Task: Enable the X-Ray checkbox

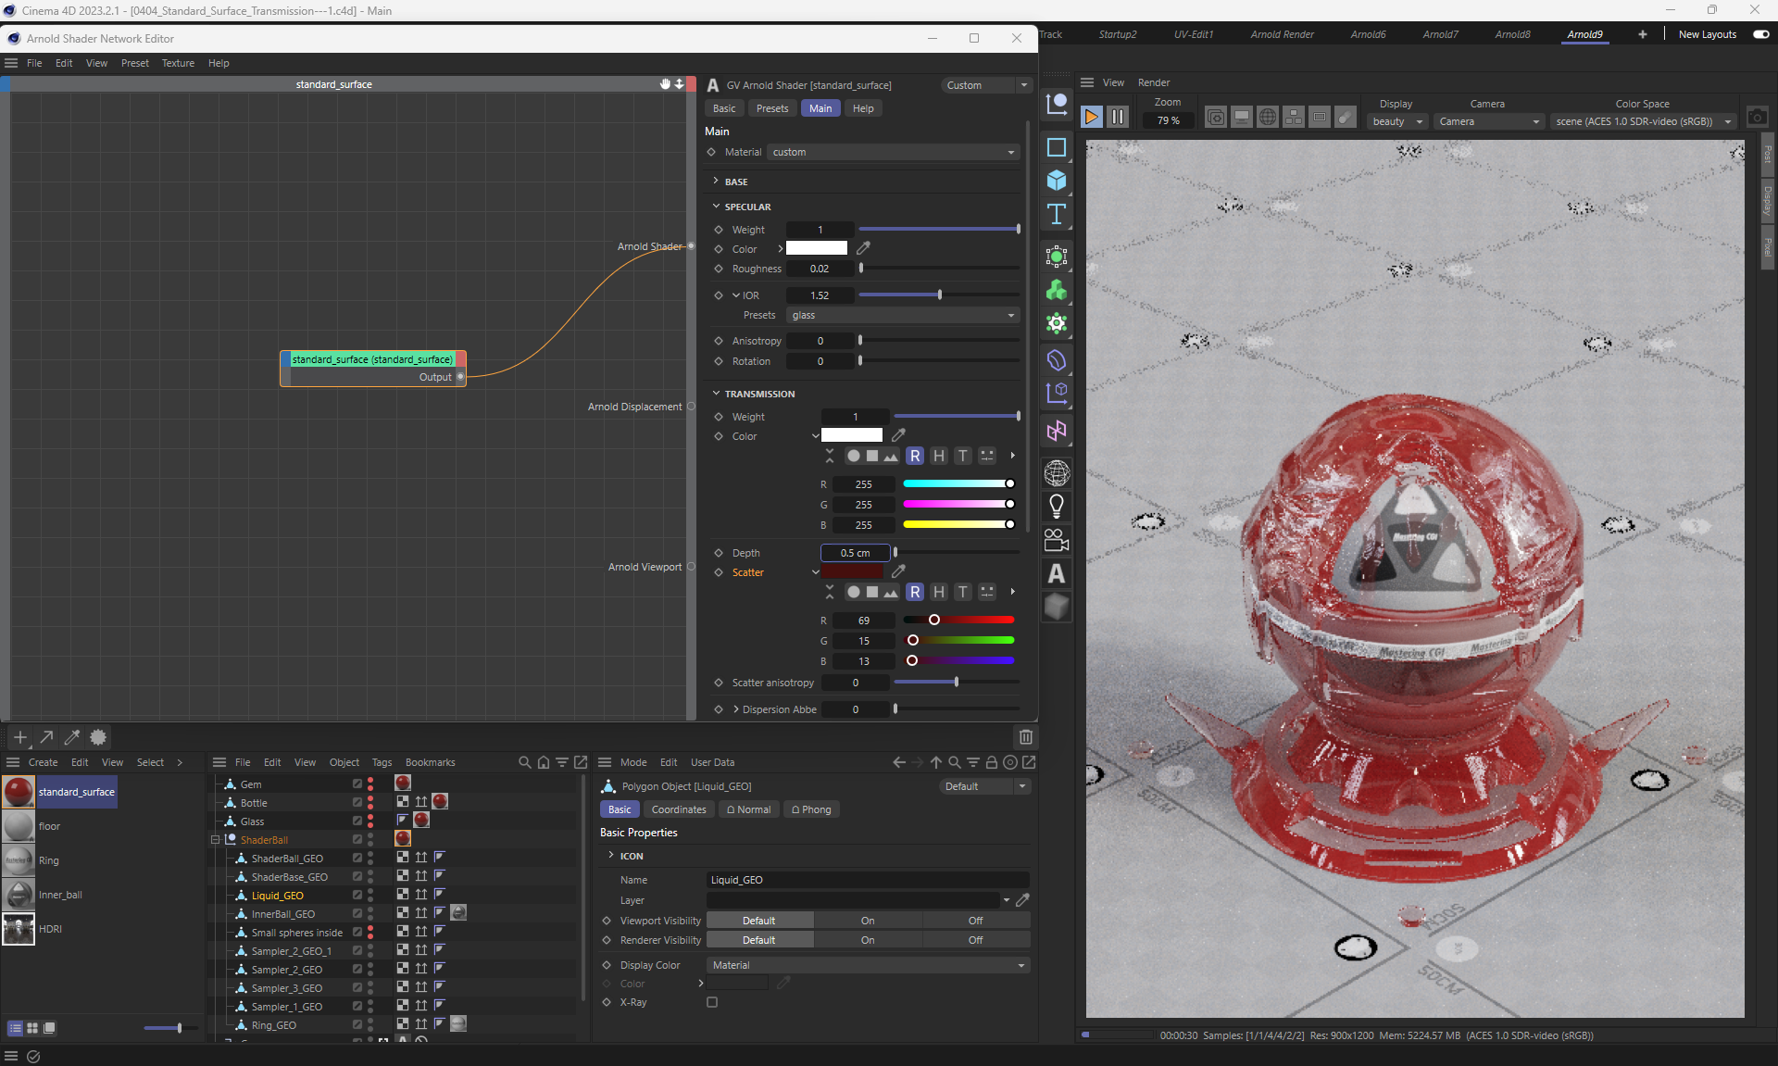Action: pyautogui.click(x=712, y=1002)
